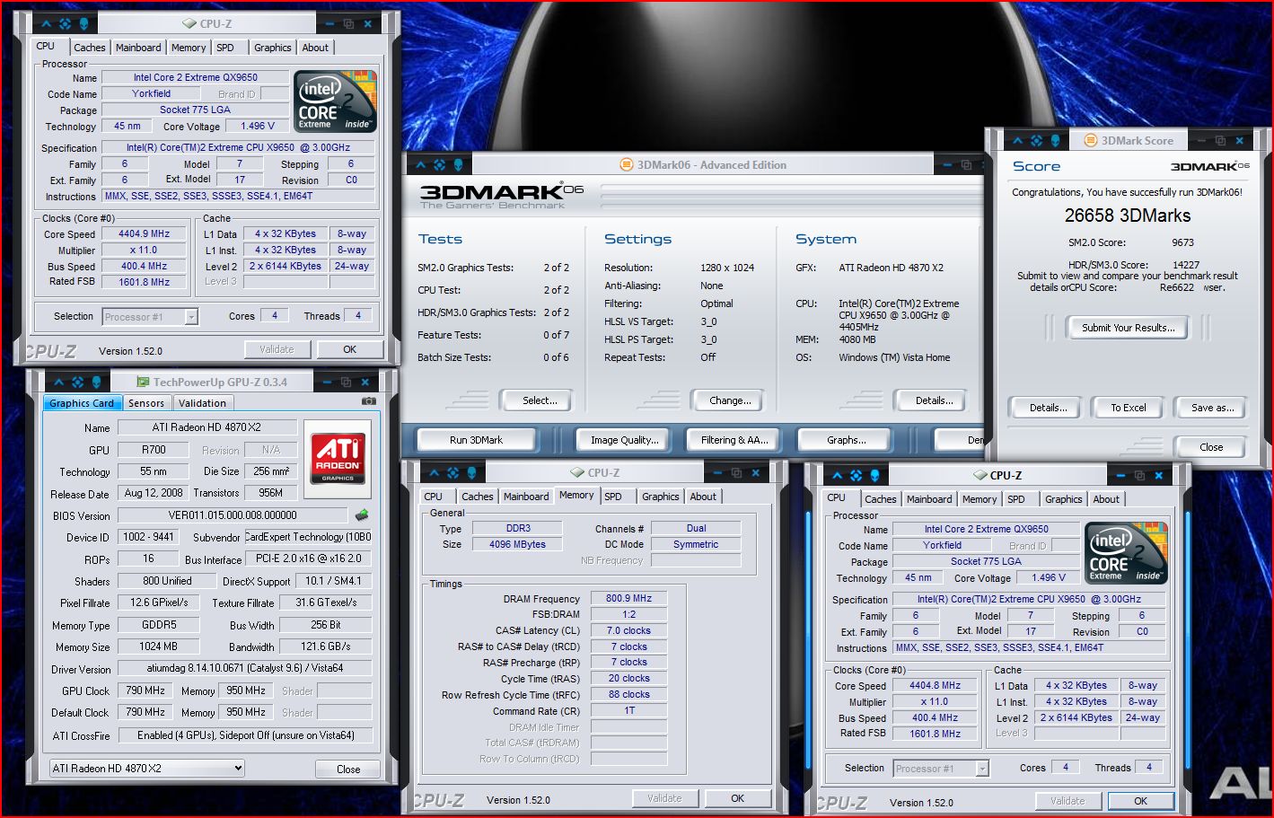The width and height of the screenshot is (1274, 818).
Task: Click the crosshair icon in upper-left CPU-Z title bar
Action: click(65, 23)
